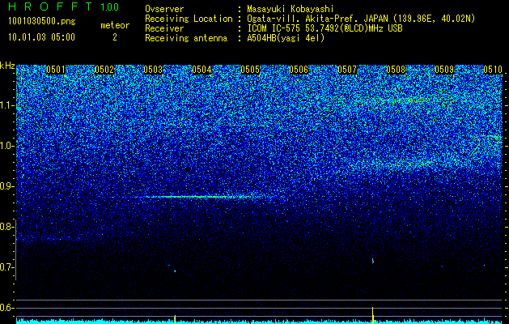Click the yellow meteor marker near 0508
The image size is (509, 324).
coord(373,315)
